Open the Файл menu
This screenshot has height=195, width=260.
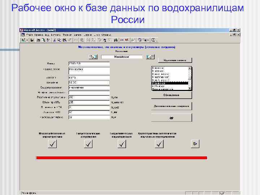[x=29, y=35]
